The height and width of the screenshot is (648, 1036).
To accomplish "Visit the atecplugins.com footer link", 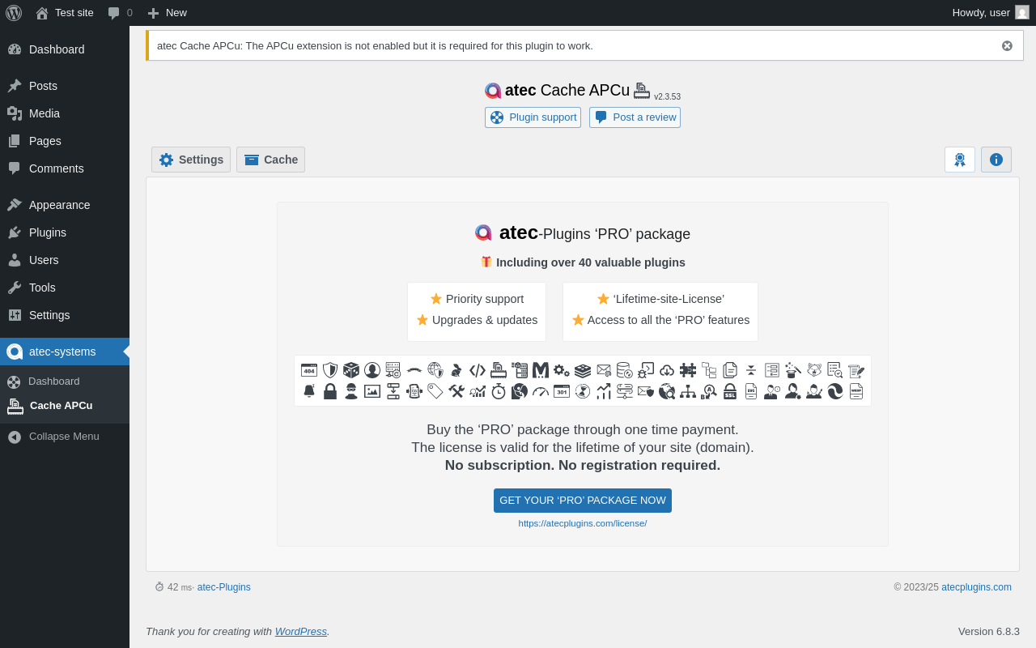I will [976, 587].
